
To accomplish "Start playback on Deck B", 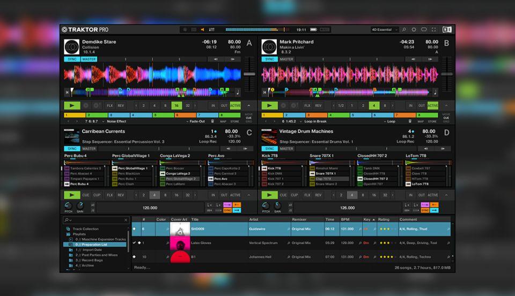I will pos(269,105).
